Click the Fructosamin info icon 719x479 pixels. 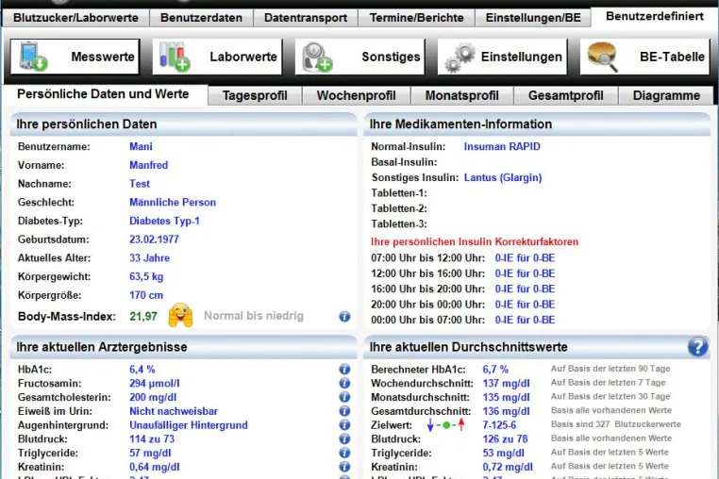click(344, 383)
